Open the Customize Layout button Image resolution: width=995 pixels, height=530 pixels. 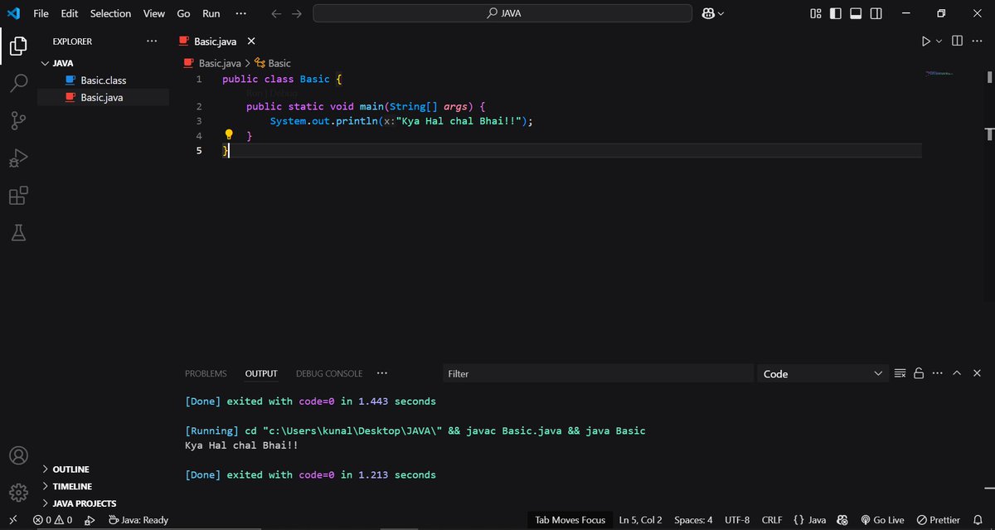tap(816, 13)
